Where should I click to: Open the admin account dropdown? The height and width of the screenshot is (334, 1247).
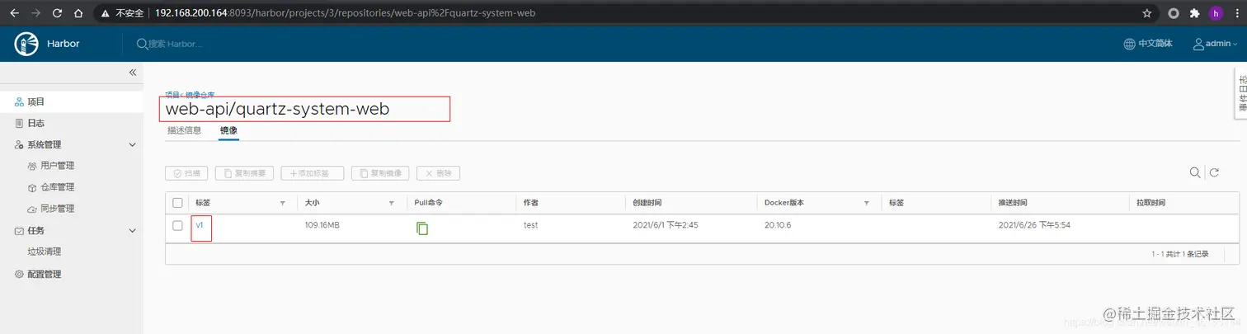coord(1216,44)
